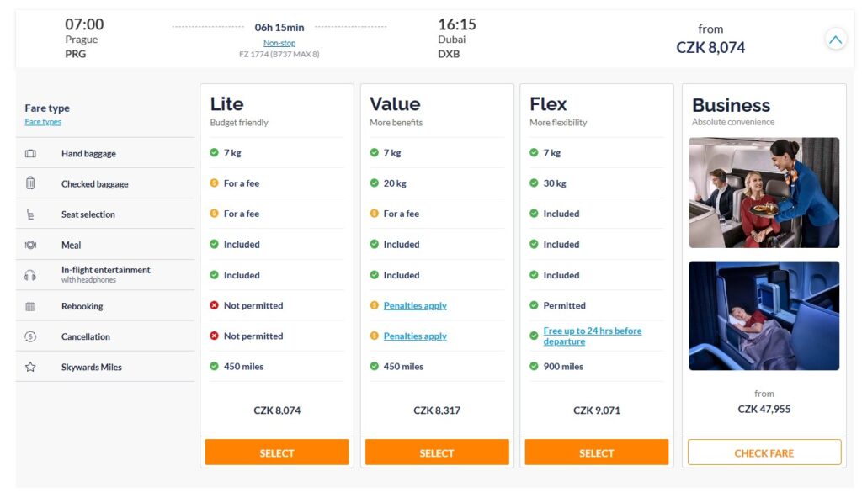862x492 pixels.
Task: Click Lite checked baggage fee icon
Action: [x=215, y=183]
